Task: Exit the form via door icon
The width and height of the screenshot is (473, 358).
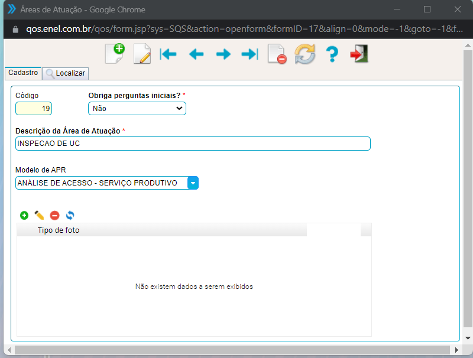Action: (x=359, y=54)
